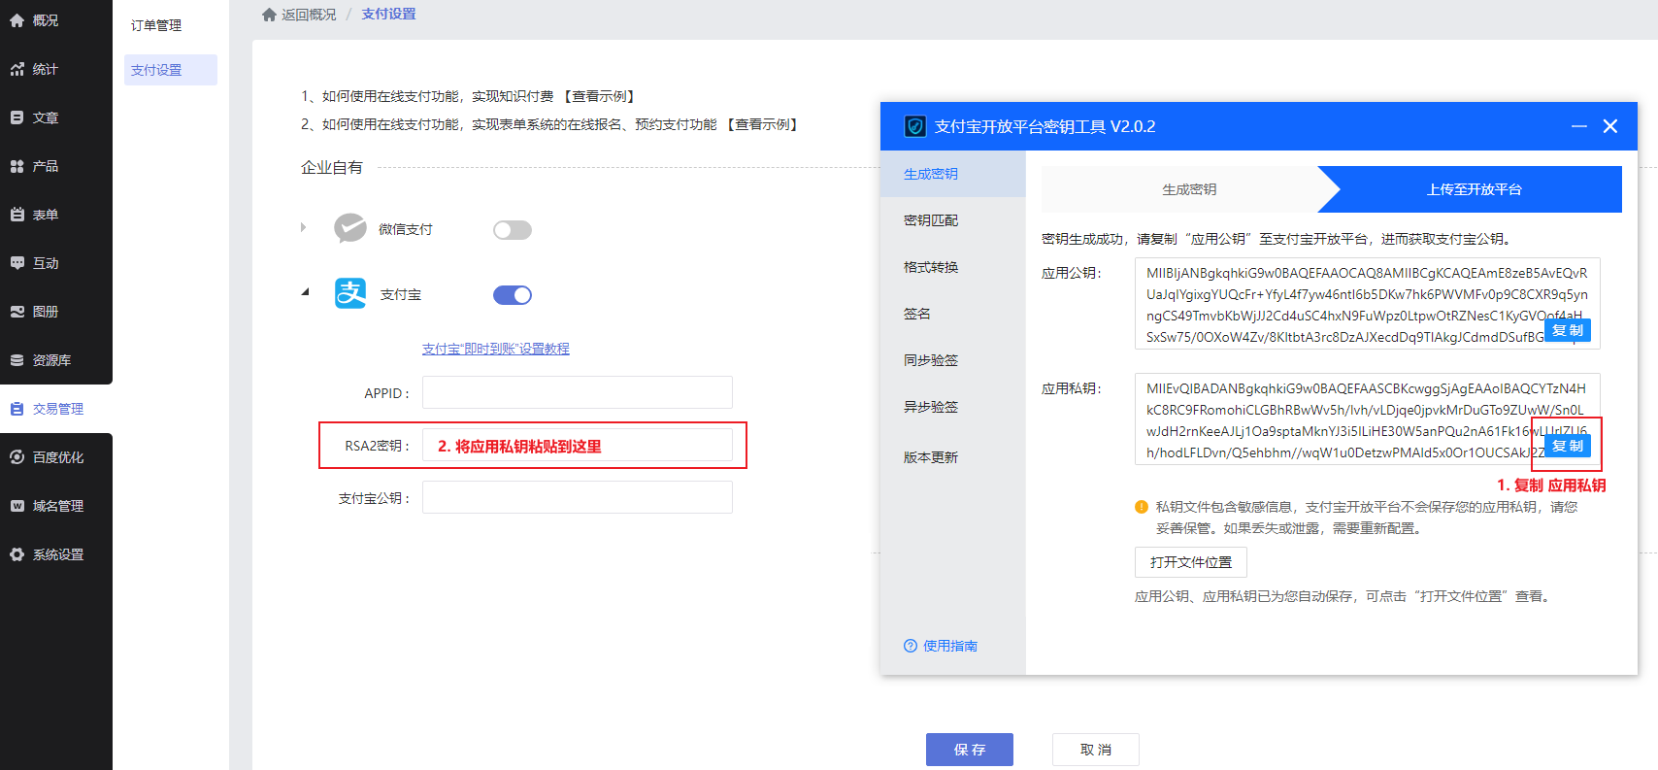Click the Alipay key tool shield logo
Viewport: 1658px width, 770px height.
point(914,126)
